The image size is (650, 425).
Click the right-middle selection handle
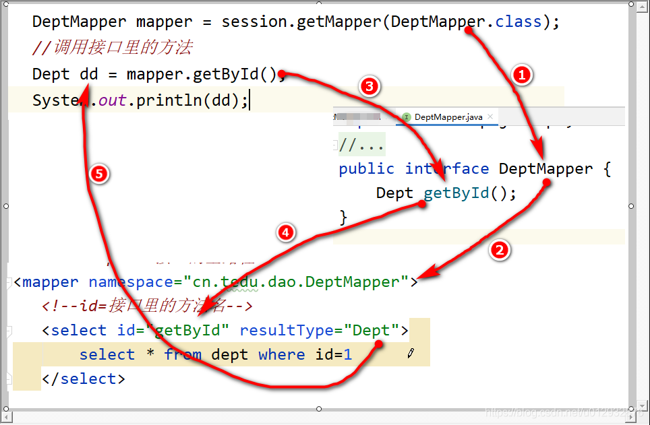(631, 206)
